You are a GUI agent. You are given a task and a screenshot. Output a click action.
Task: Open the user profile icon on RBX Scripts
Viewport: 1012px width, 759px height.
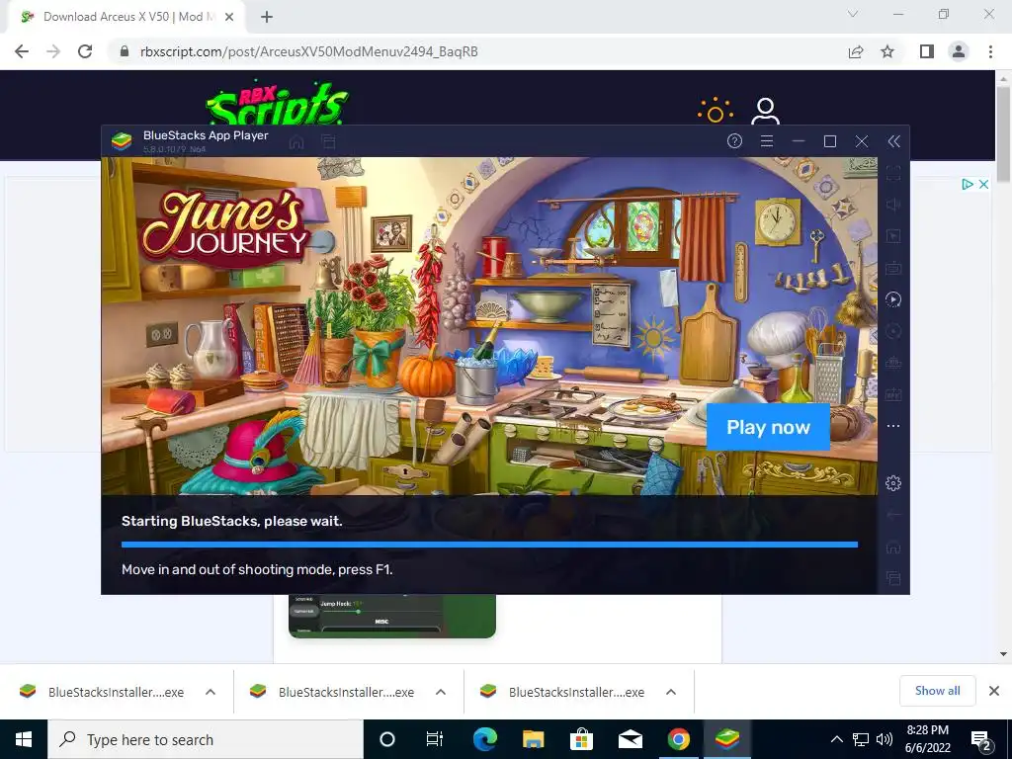[766, 113]
